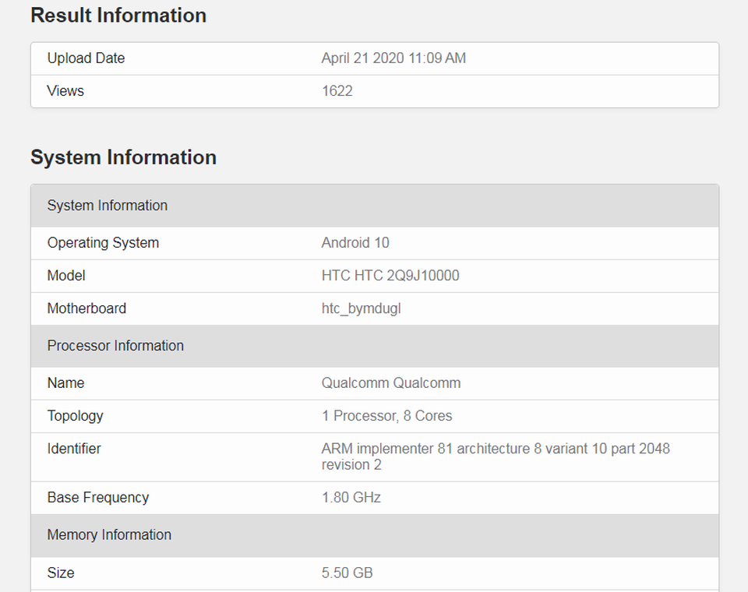
Task: Select the '1.80 GHz' frequency value
Action: pyautogui.click(x=351, y=498)
